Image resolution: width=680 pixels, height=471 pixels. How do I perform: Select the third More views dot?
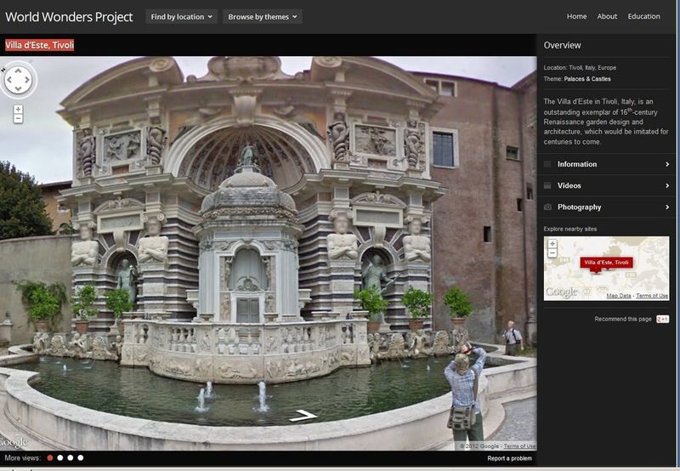pos(71,457)
